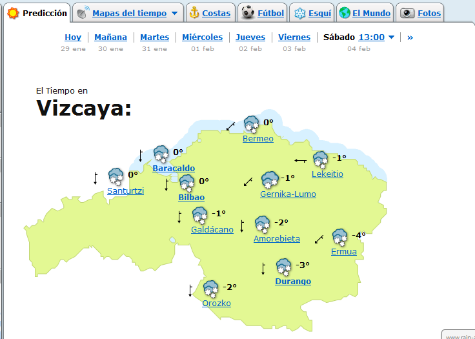
Task: Select Miércoles in the day navigation
Action: click(202, 37)
